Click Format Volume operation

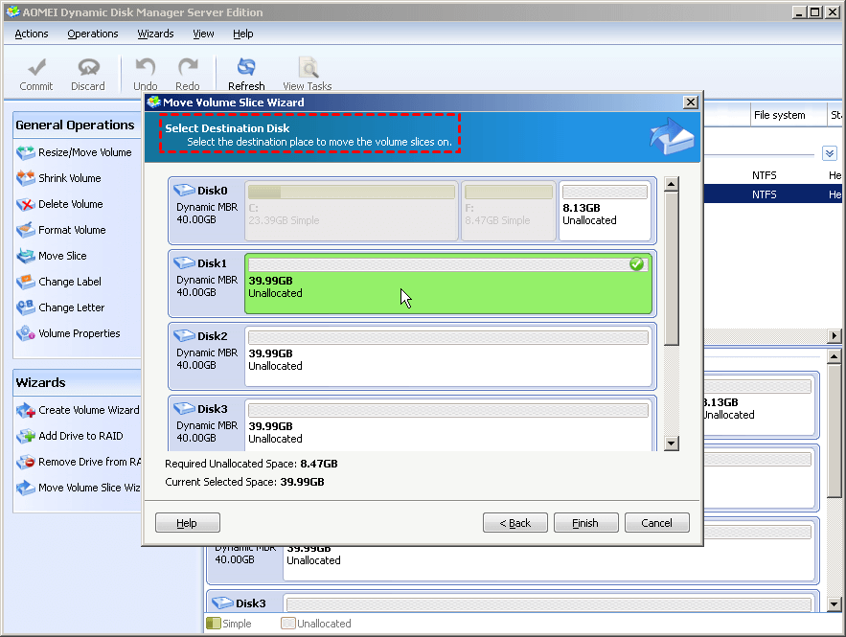coord(61,230)
